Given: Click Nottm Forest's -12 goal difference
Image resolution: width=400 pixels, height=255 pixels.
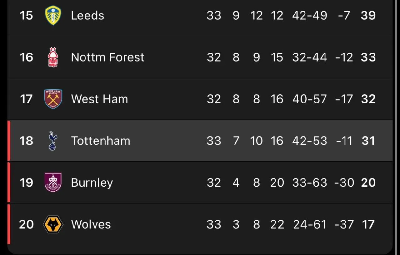Looking at the screenshot, I should (344, 57).
